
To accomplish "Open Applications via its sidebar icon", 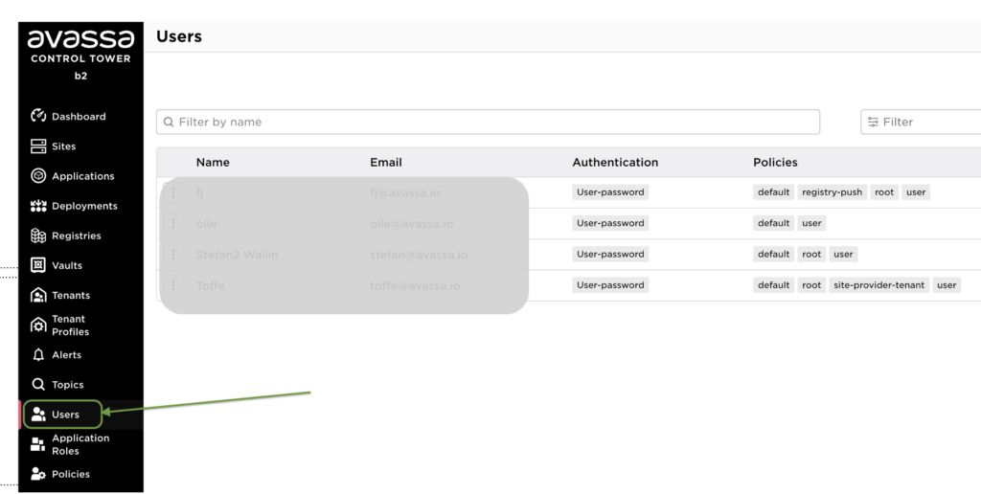I will click(38, 176).
